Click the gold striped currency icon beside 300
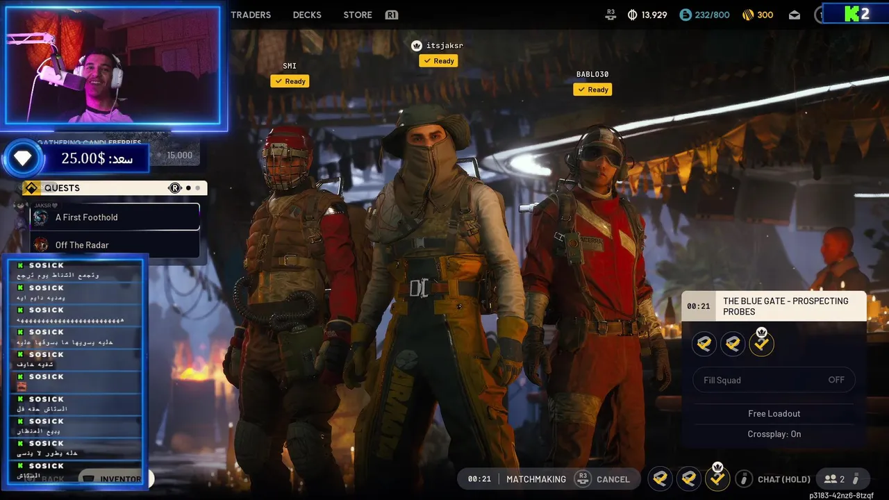This screenshot has width=889, height=500. pos(748,15)
